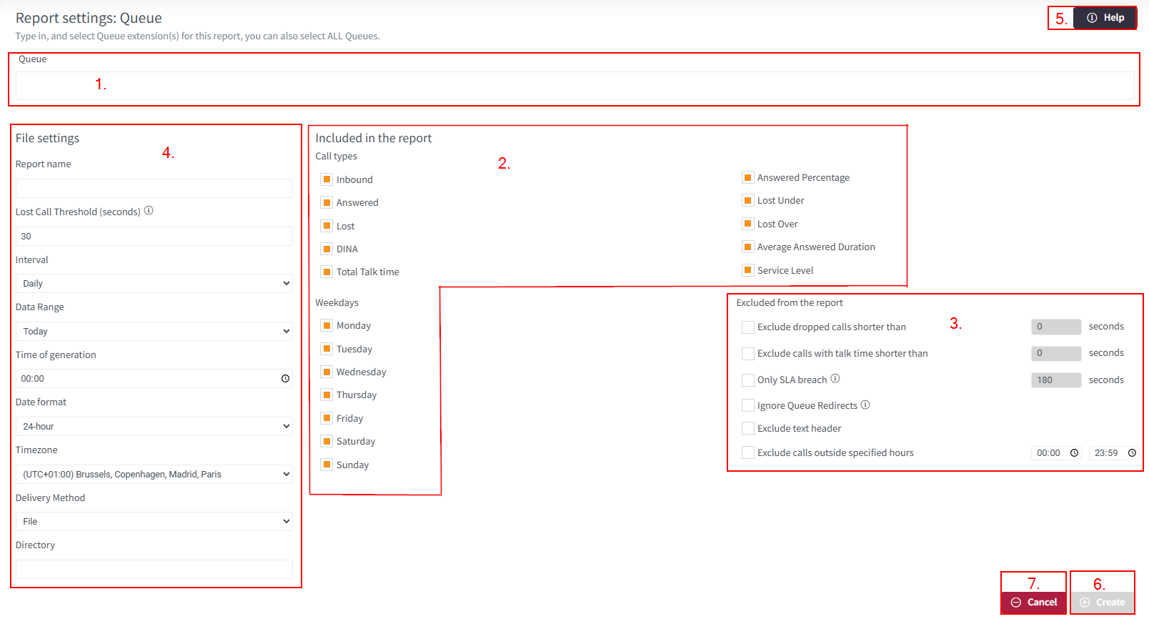The image size is (1149, 629).
Task: Click the Time of generation field
Action: coord(154,379)
